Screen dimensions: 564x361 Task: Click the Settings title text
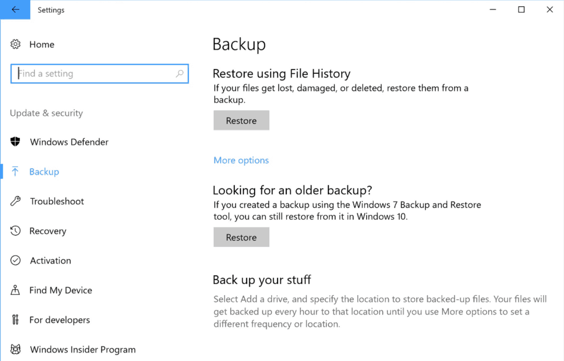[x=51, y=10]
